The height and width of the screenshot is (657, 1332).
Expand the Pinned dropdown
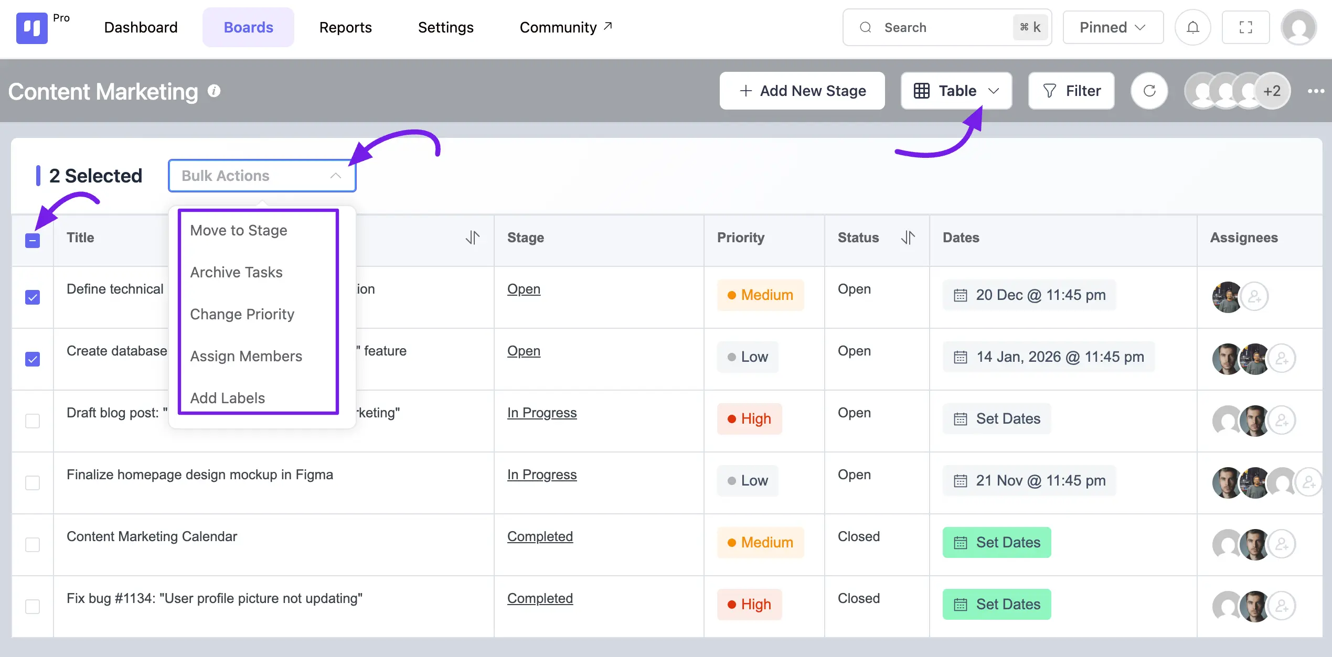tap(1113, 27)
